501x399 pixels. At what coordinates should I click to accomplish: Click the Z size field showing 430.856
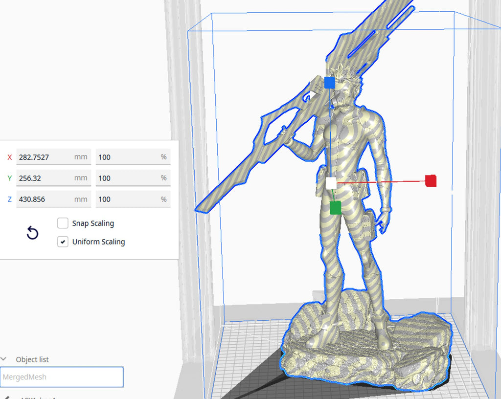tap(54, 199)
